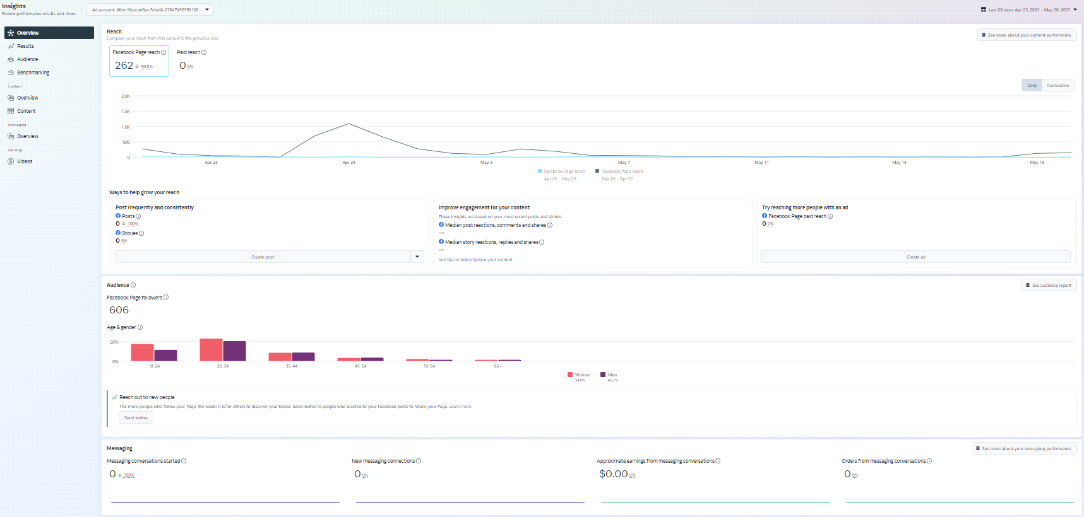Click the Results chart icon in sidebar

tap(11, 46)
